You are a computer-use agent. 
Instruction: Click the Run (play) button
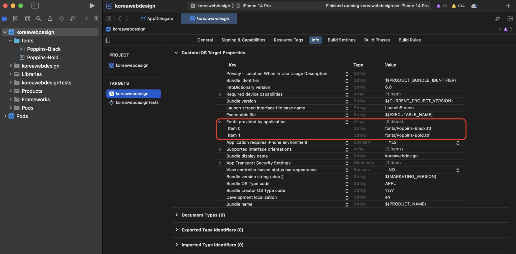pos(92,6)
